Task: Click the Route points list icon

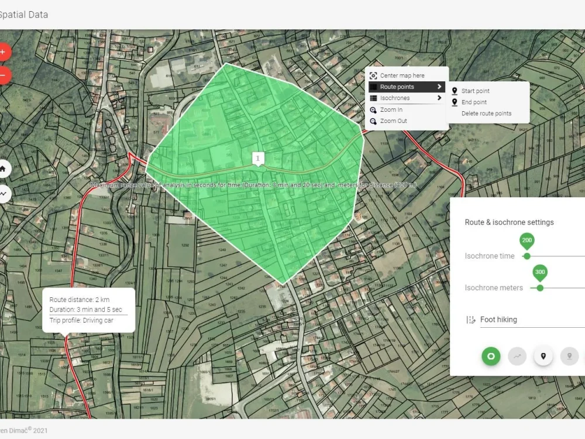Action: click(x=373, y=87)
